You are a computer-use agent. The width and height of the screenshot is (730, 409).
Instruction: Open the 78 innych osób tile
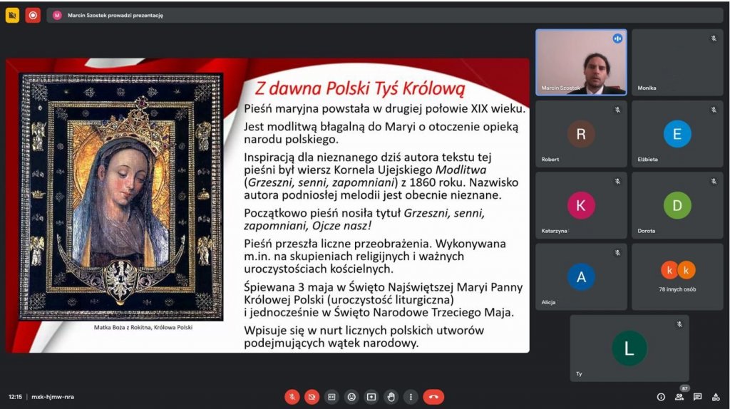pyautogui.click(x=677, y=277)
